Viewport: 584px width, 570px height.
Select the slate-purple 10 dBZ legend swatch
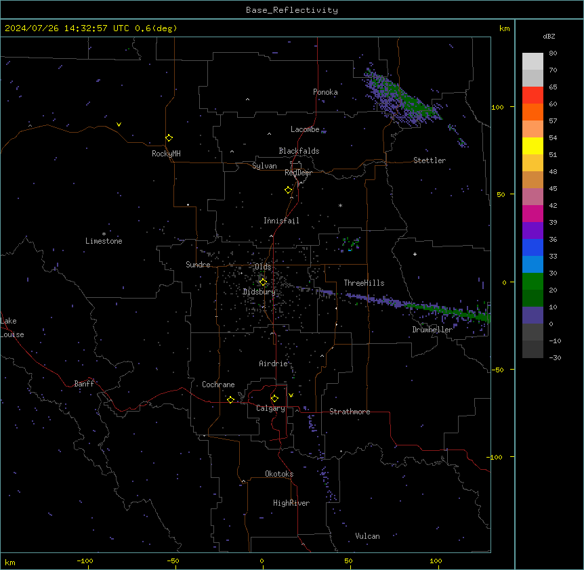533,315
